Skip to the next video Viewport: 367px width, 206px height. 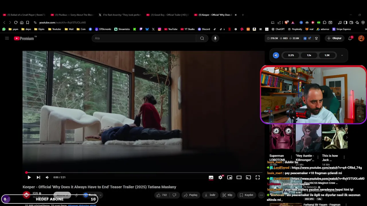38,177
